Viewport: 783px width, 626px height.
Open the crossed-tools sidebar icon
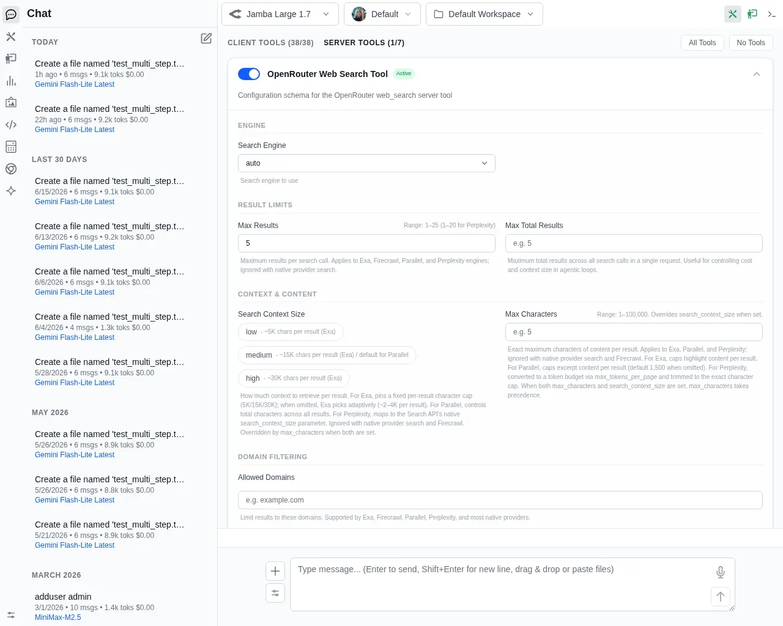(x=11, y=37)
